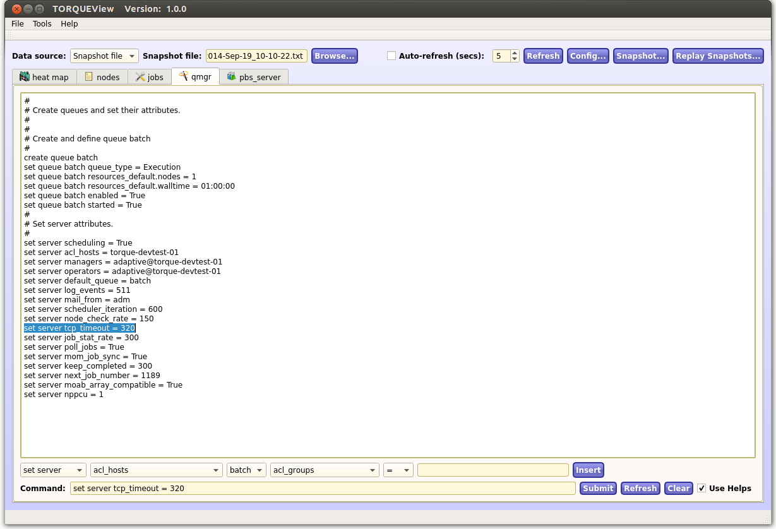Select line 'set server moab_array_compatible = True'
Image resolution: width=776 pixels, height=529 pixels.
coord(103,385)
